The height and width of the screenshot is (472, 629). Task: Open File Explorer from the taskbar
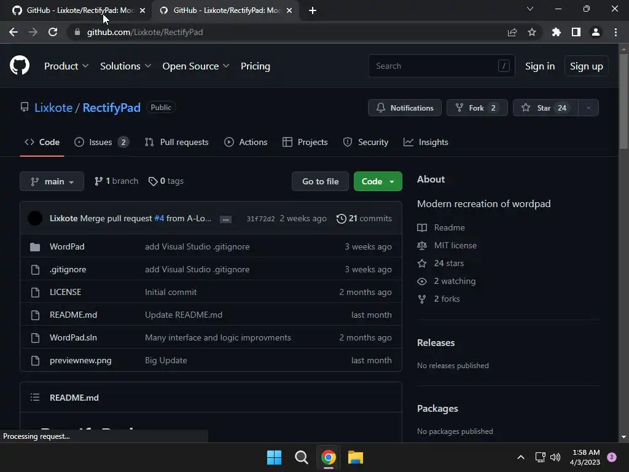356,457
